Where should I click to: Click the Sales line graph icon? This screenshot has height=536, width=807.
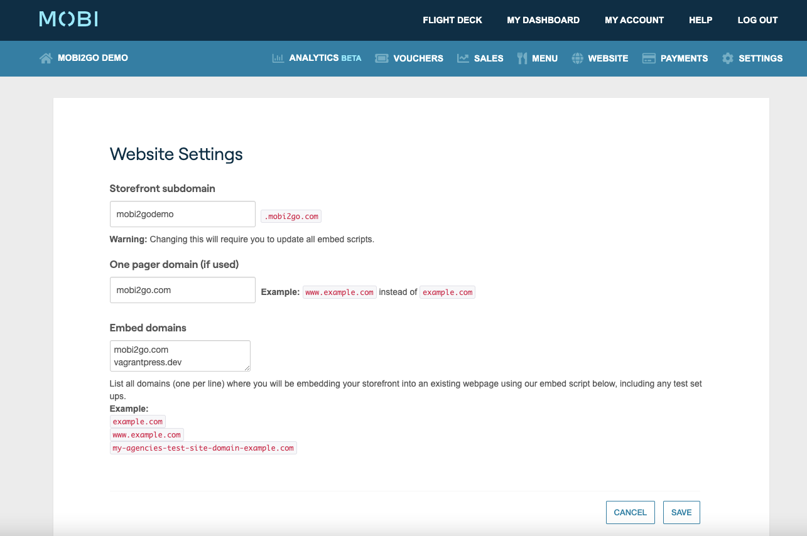463,58
